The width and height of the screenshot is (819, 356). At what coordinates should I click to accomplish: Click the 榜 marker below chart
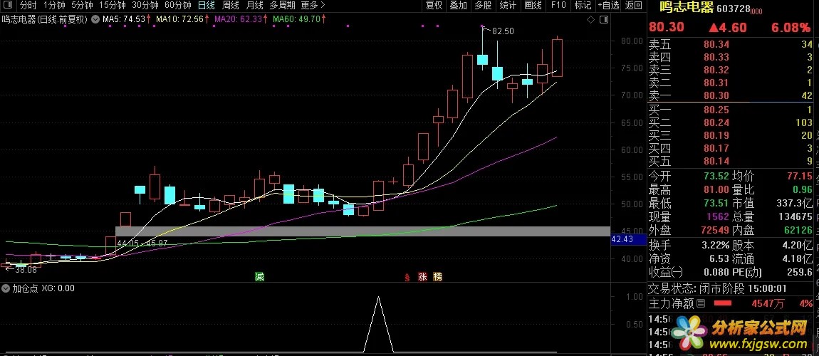pyautogui.click(x=438, y=277)
